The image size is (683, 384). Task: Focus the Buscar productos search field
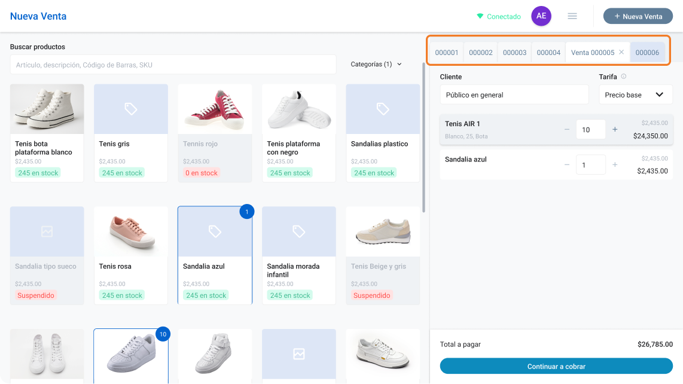tap(173, 65)
